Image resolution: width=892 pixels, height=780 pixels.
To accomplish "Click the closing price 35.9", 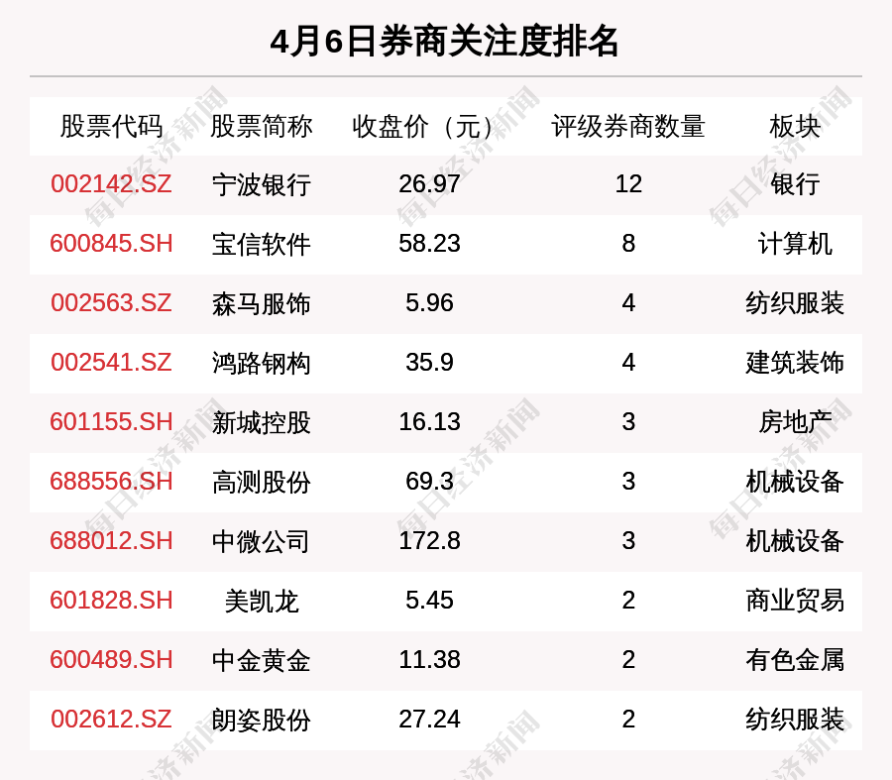I will 429,363.
